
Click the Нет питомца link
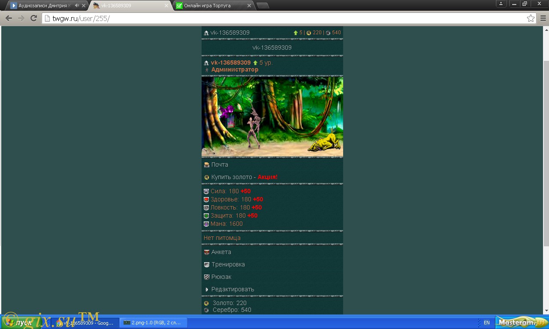(222, 238)
